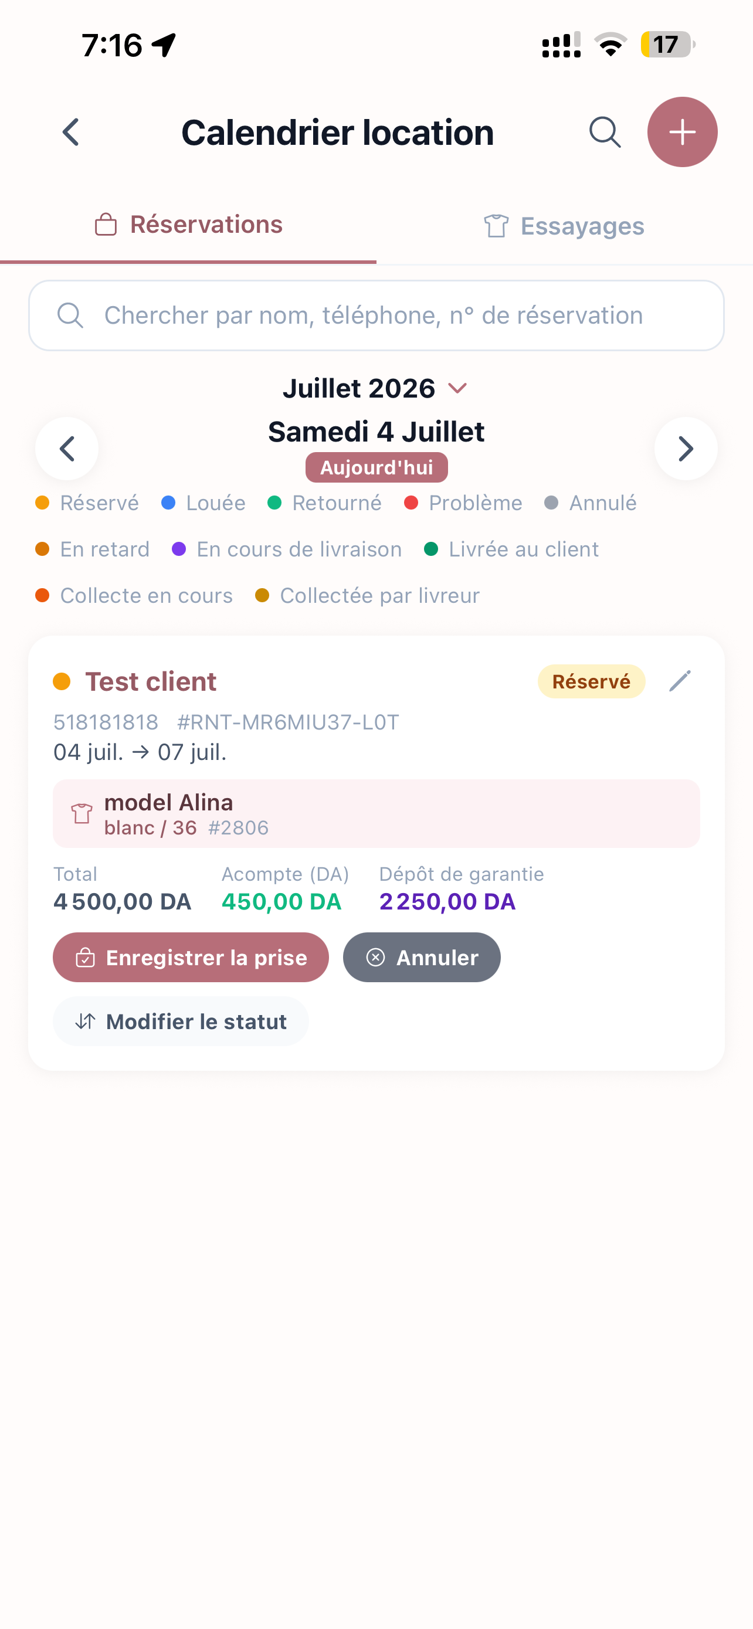The width and height of the screenshot is (753, 1629).
Task: Select the Réservations tab
Action: [188, 225]
